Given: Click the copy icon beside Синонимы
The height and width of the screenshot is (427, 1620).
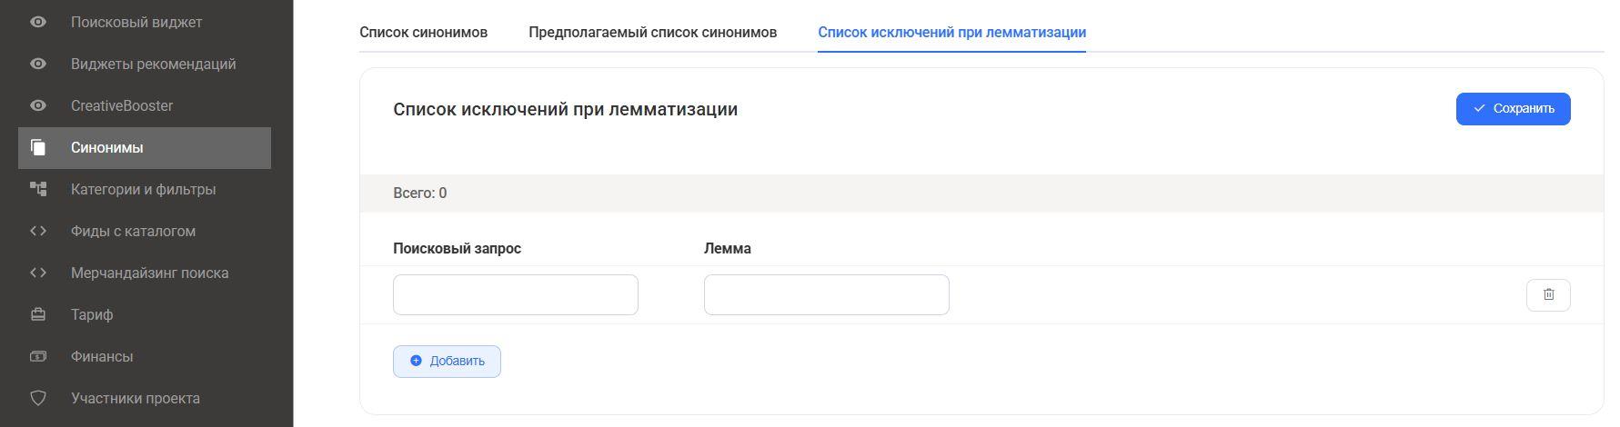Looking at the screenshot, I should point(38,147).
